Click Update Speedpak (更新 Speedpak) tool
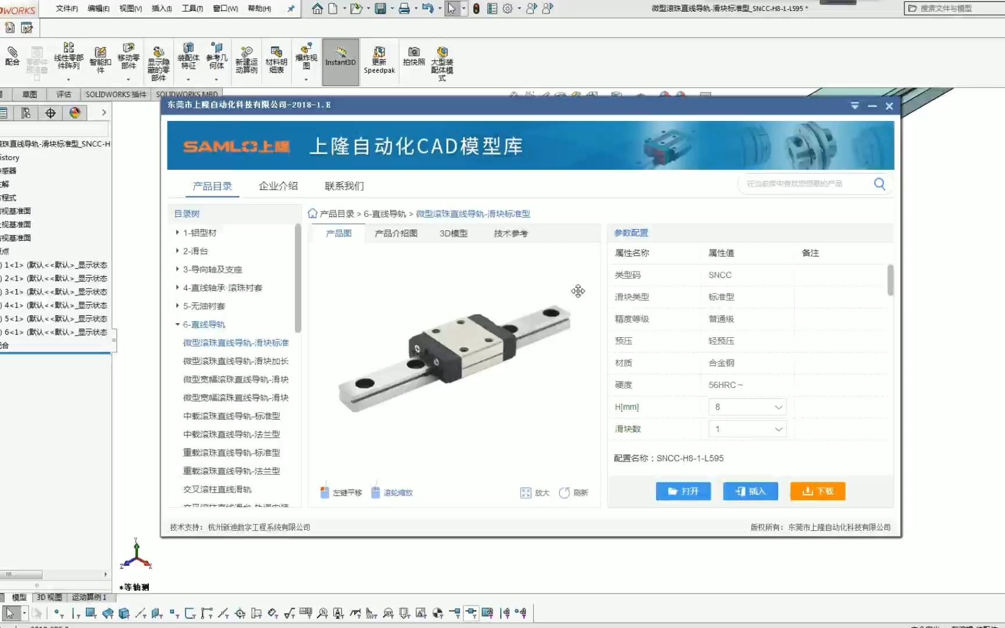 coord(379,60)
